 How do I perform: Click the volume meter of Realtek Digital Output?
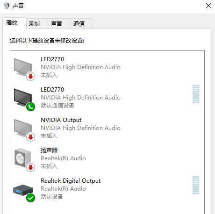(196, 185)
